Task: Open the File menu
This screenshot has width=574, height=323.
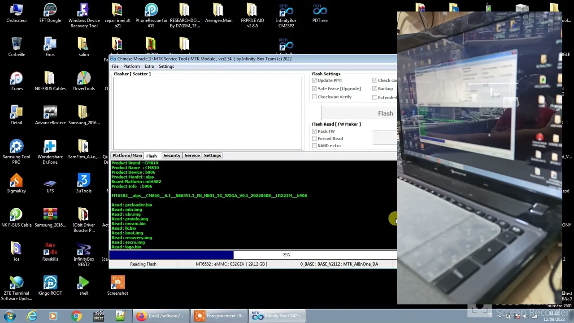Action: tap(115, 66)
